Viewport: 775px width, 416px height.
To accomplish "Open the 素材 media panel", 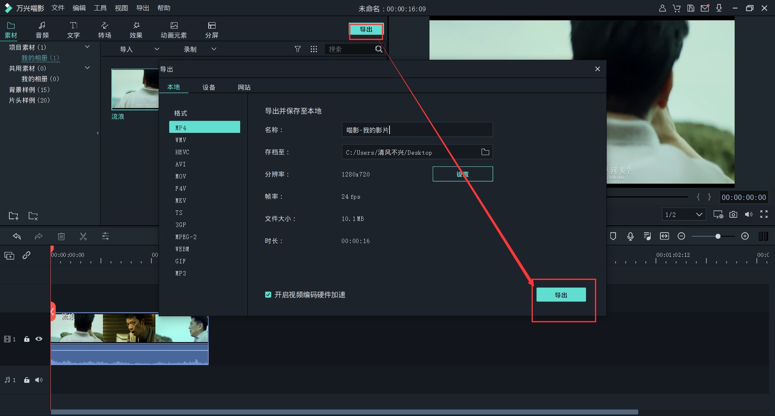I will point(11,30).
